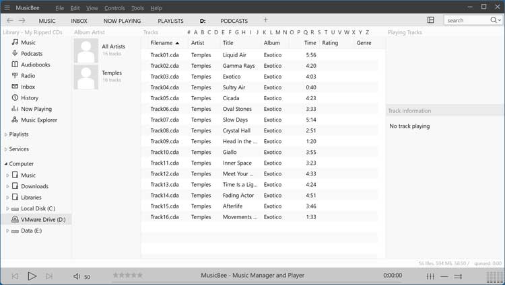Image resolution: width=505 pixels, height=285 pixels.
Task: Switch to the INBOX tab
Action: coord(79,21)
